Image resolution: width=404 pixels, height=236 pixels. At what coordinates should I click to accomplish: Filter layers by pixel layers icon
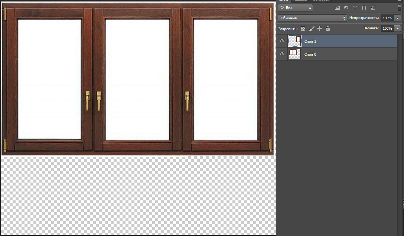(x=337, y=8)
